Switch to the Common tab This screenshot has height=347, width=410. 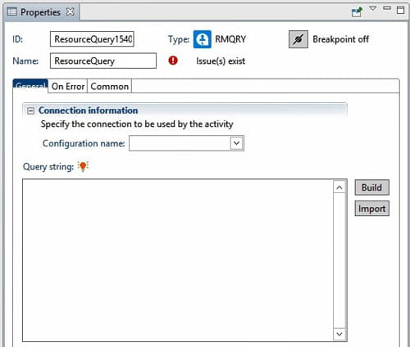click(109, 86)
